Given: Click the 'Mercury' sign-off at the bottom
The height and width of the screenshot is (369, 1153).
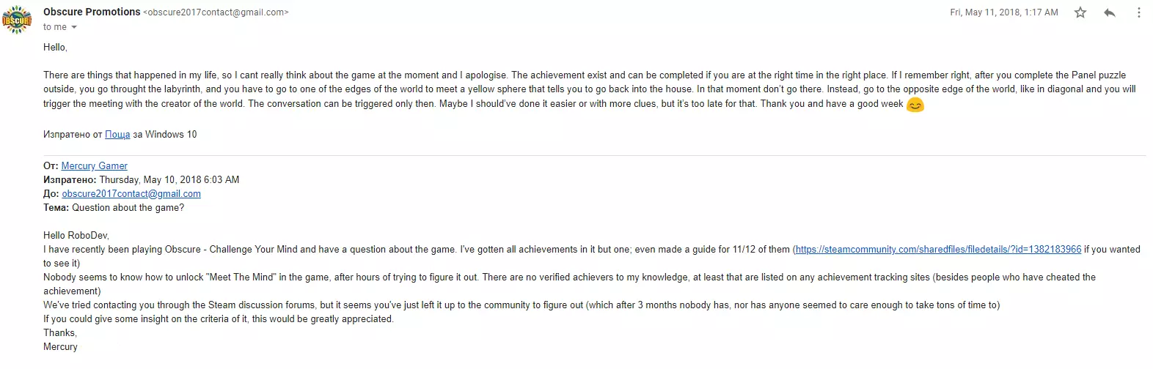Looking at the screenshot, I should click(60, 347).
